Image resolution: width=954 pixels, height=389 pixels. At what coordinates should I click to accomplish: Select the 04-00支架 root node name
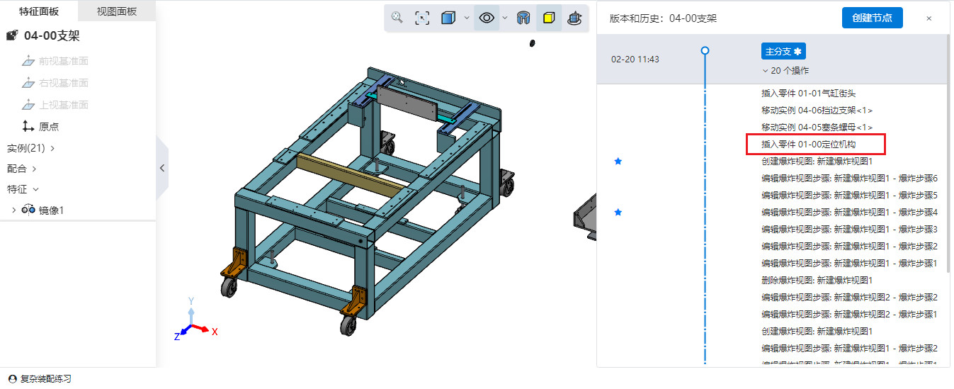pos(52,35)
